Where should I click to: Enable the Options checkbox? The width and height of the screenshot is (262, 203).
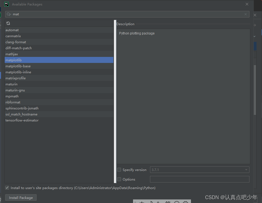119,179
